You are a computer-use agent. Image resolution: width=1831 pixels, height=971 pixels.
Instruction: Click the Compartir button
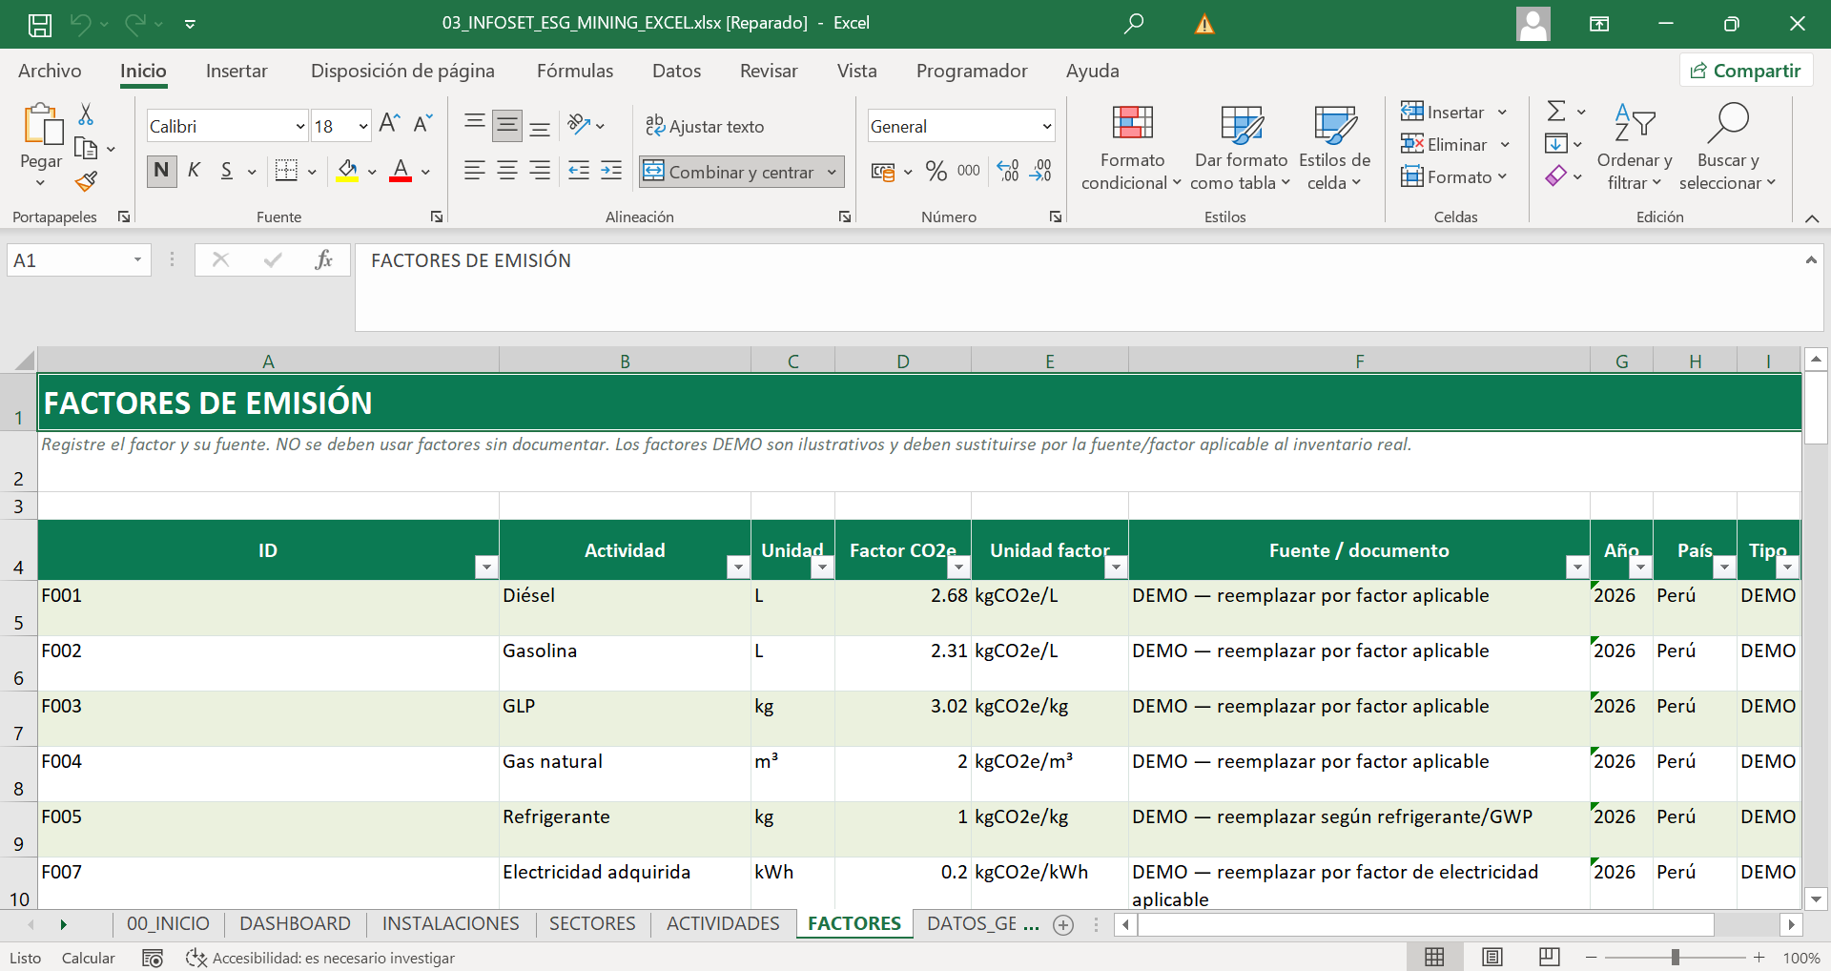coord(1745,71)
